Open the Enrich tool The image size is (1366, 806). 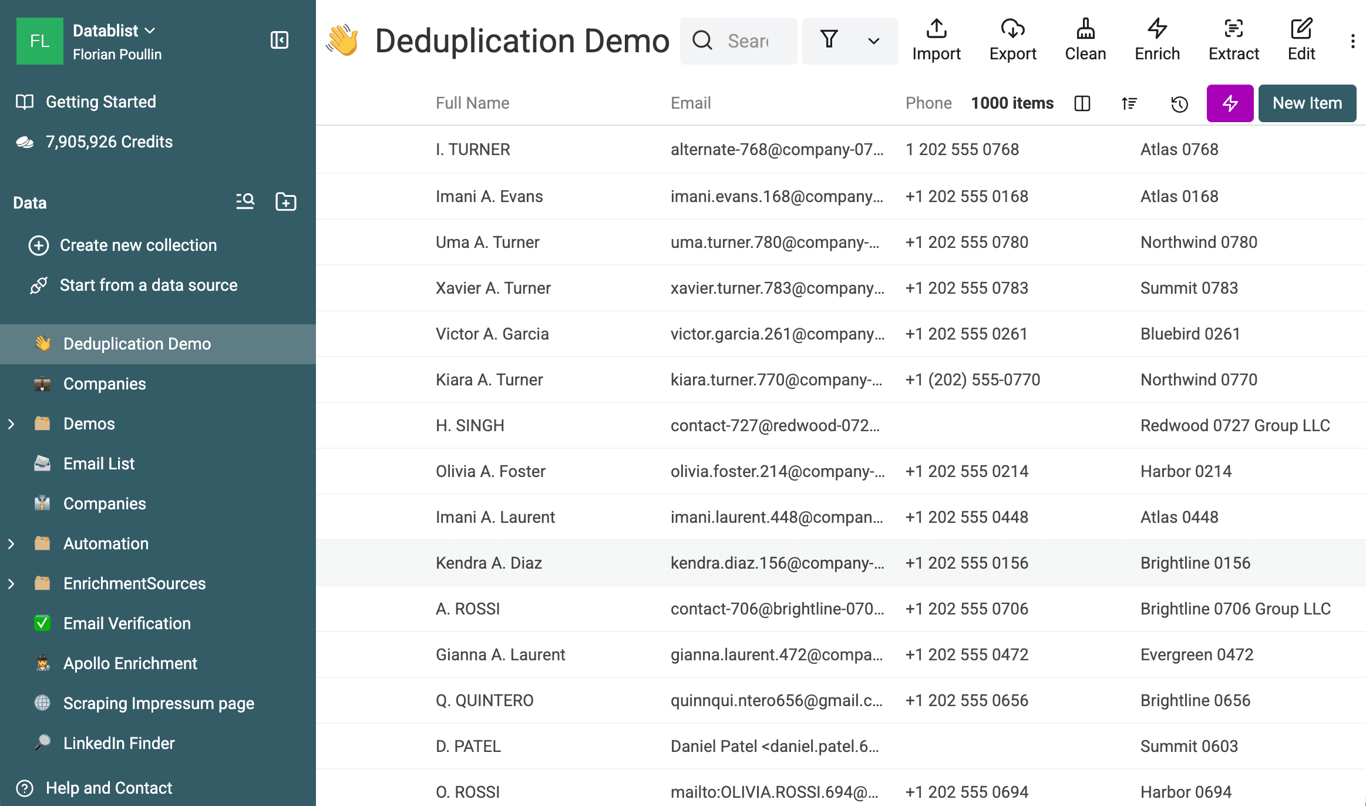pyautogui.click(x=1157, y=41)
